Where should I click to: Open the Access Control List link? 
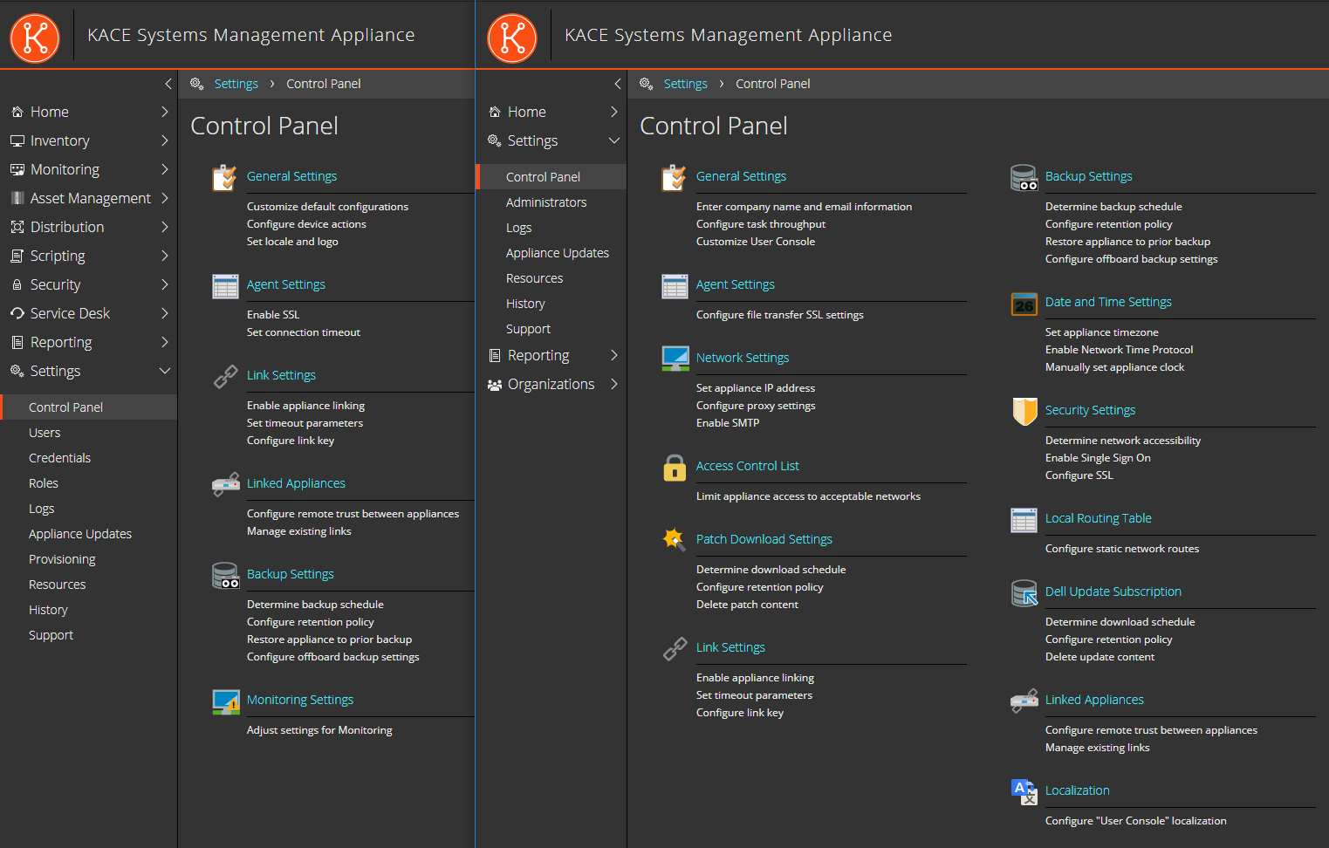tap(748, 466)
